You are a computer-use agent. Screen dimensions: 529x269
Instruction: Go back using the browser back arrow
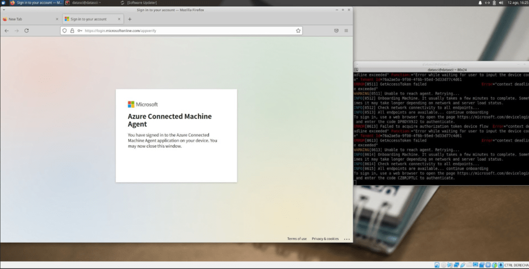[x=7, y=31]
